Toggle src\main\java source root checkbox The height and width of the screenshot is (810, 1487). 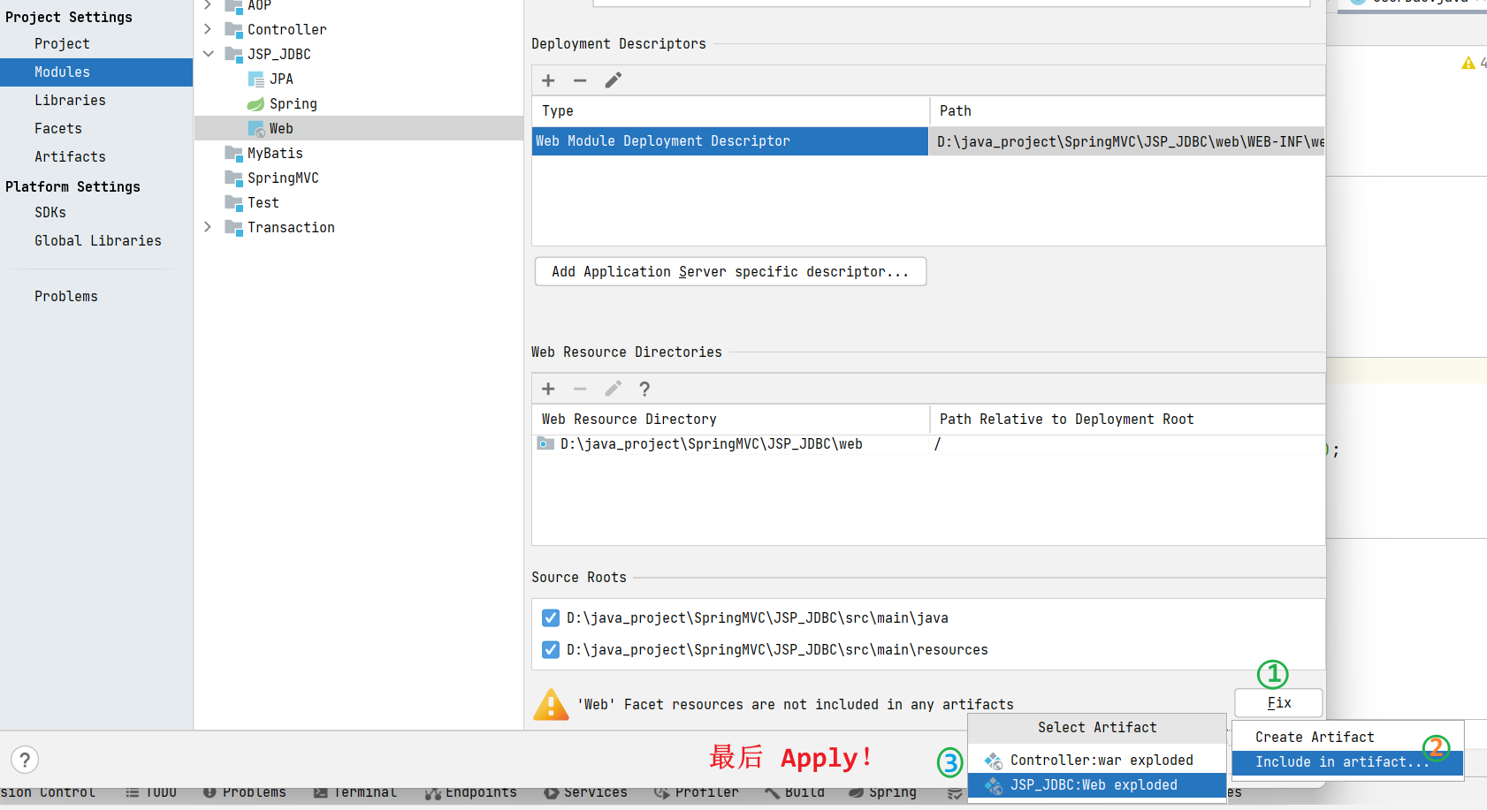(551, 617)
